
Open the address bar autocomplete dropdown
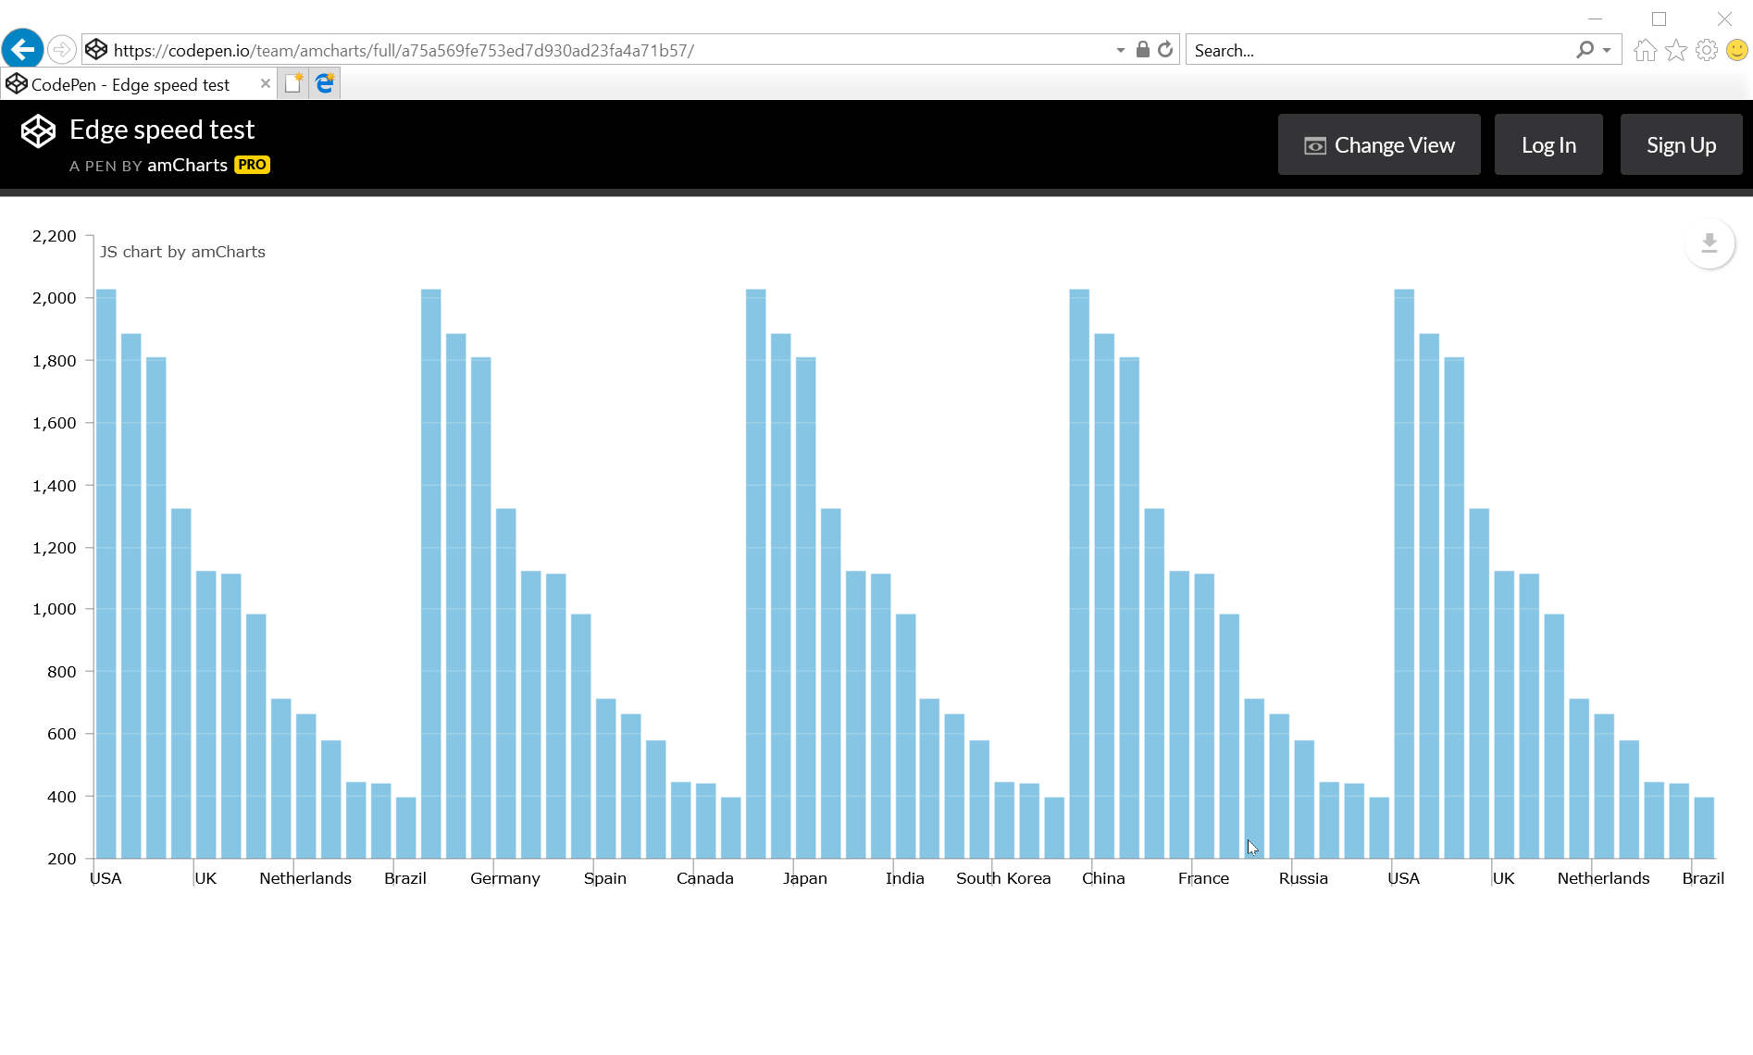(x=1119, y=49)
